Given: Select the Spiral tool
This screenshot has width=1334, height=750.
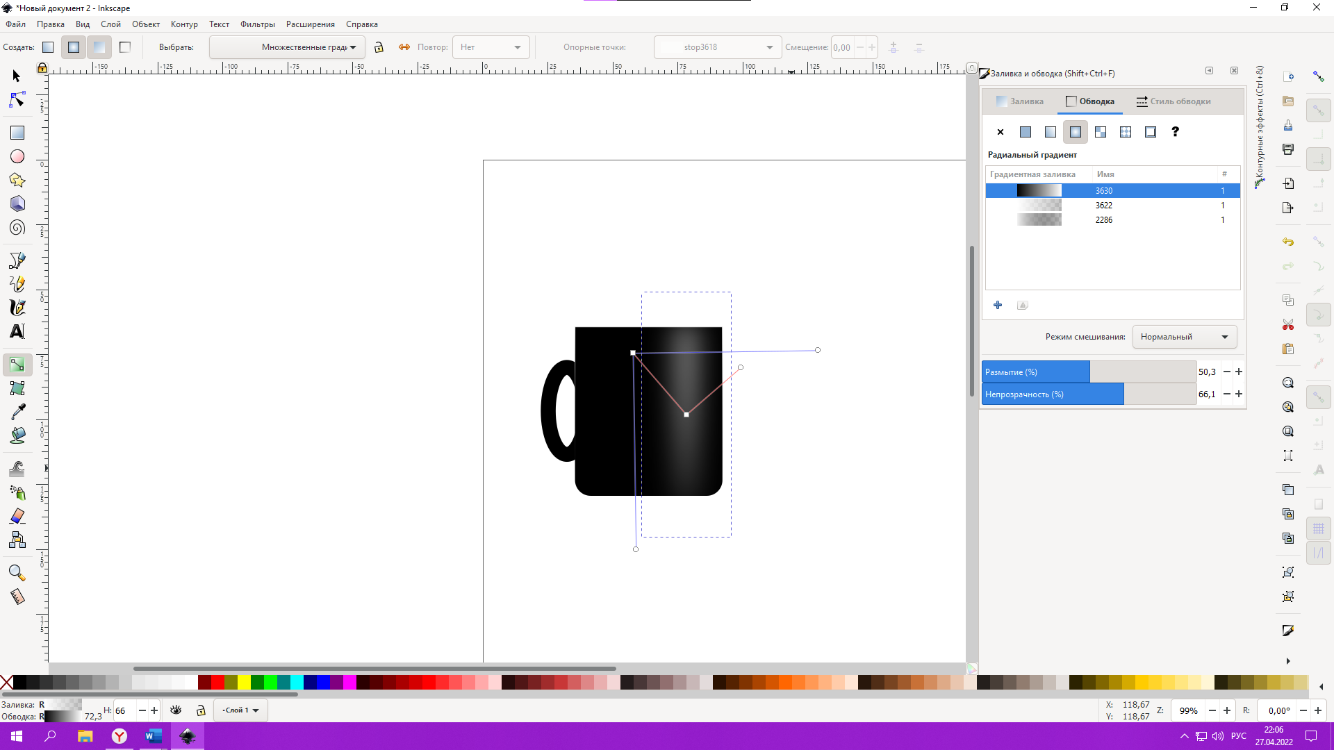Looking at the screenshot, I should pyautogui.click(x=17, y=228).
